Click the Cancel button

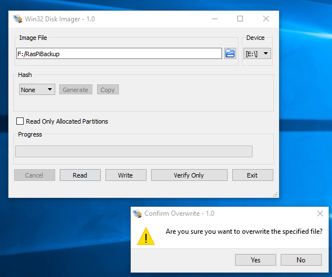point(34,175)
